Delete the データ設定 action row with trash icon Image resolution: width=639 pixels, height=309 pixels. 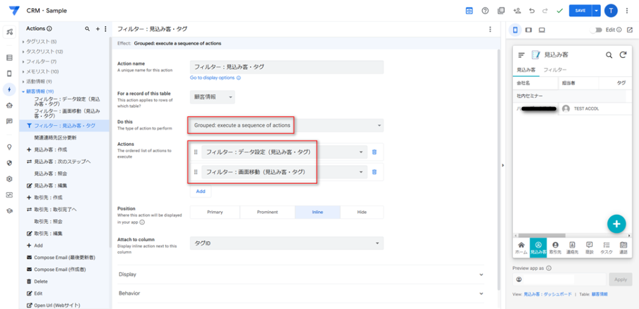(x=374, y=152)
